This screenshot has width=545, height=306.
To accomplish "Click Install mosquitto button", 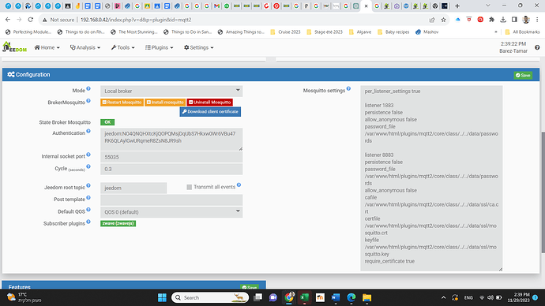I will tap(165, 103).
